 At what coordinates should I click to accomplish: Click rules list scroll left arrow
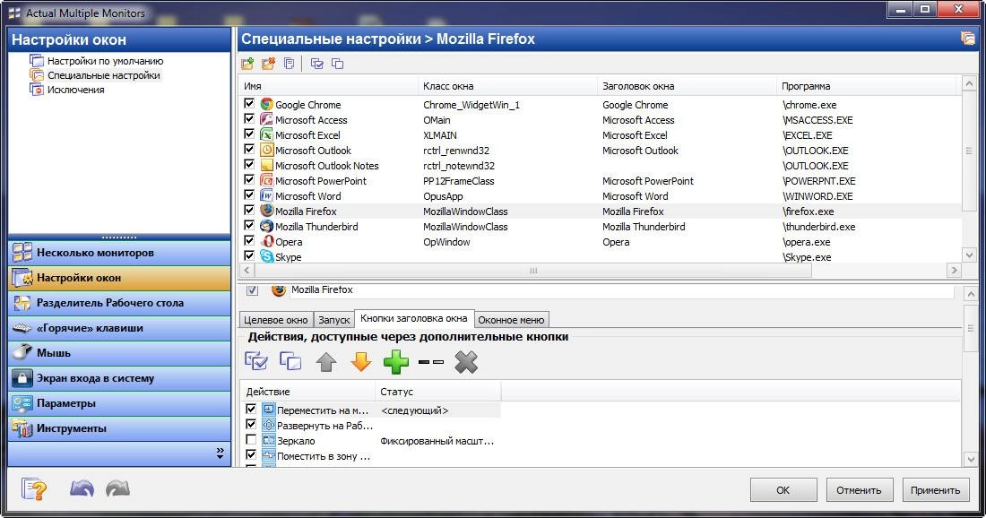[x=246, y=271]
